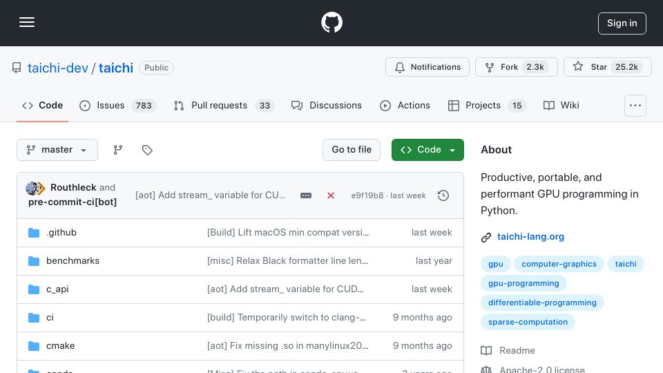The height and width of the screenshot is (373, 663).
Task: Click the Issues count 783 badge
Action: (144, 105)
